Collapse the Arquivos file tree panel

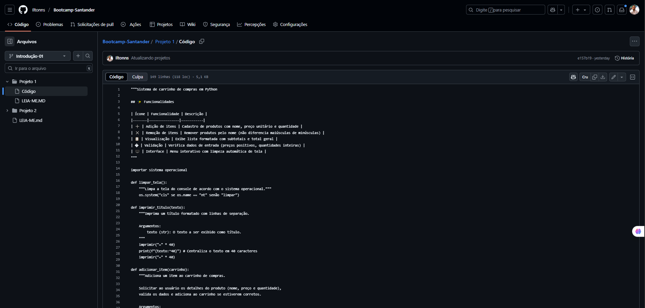10,42
